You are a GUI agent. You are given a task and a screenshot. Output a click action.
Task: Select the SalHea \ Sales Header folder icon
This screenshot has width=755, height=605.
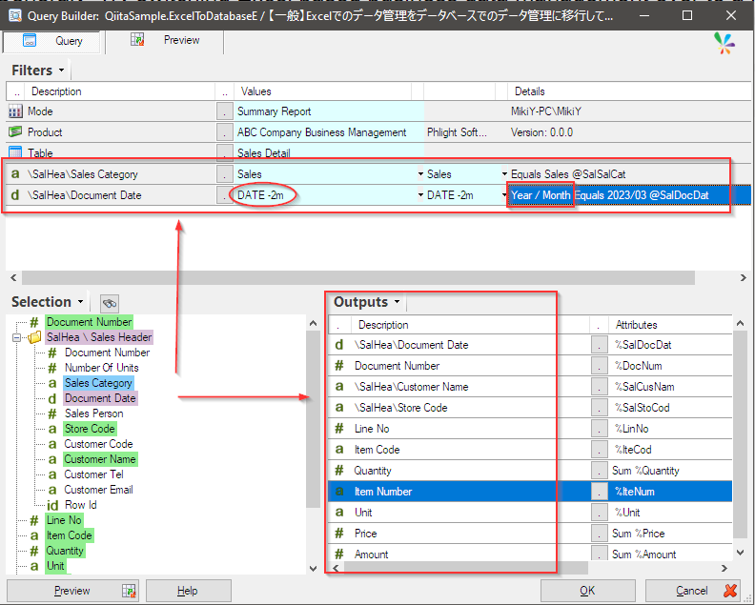tap(34, 337)
